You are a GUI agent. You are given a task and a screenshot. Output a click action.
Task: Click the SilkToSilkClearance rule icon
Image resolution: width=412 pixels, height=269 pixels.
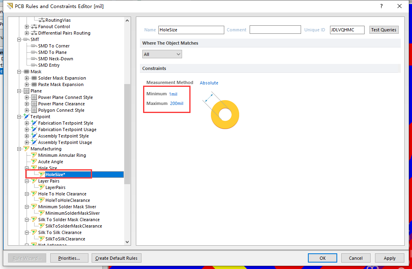[41, 239]
